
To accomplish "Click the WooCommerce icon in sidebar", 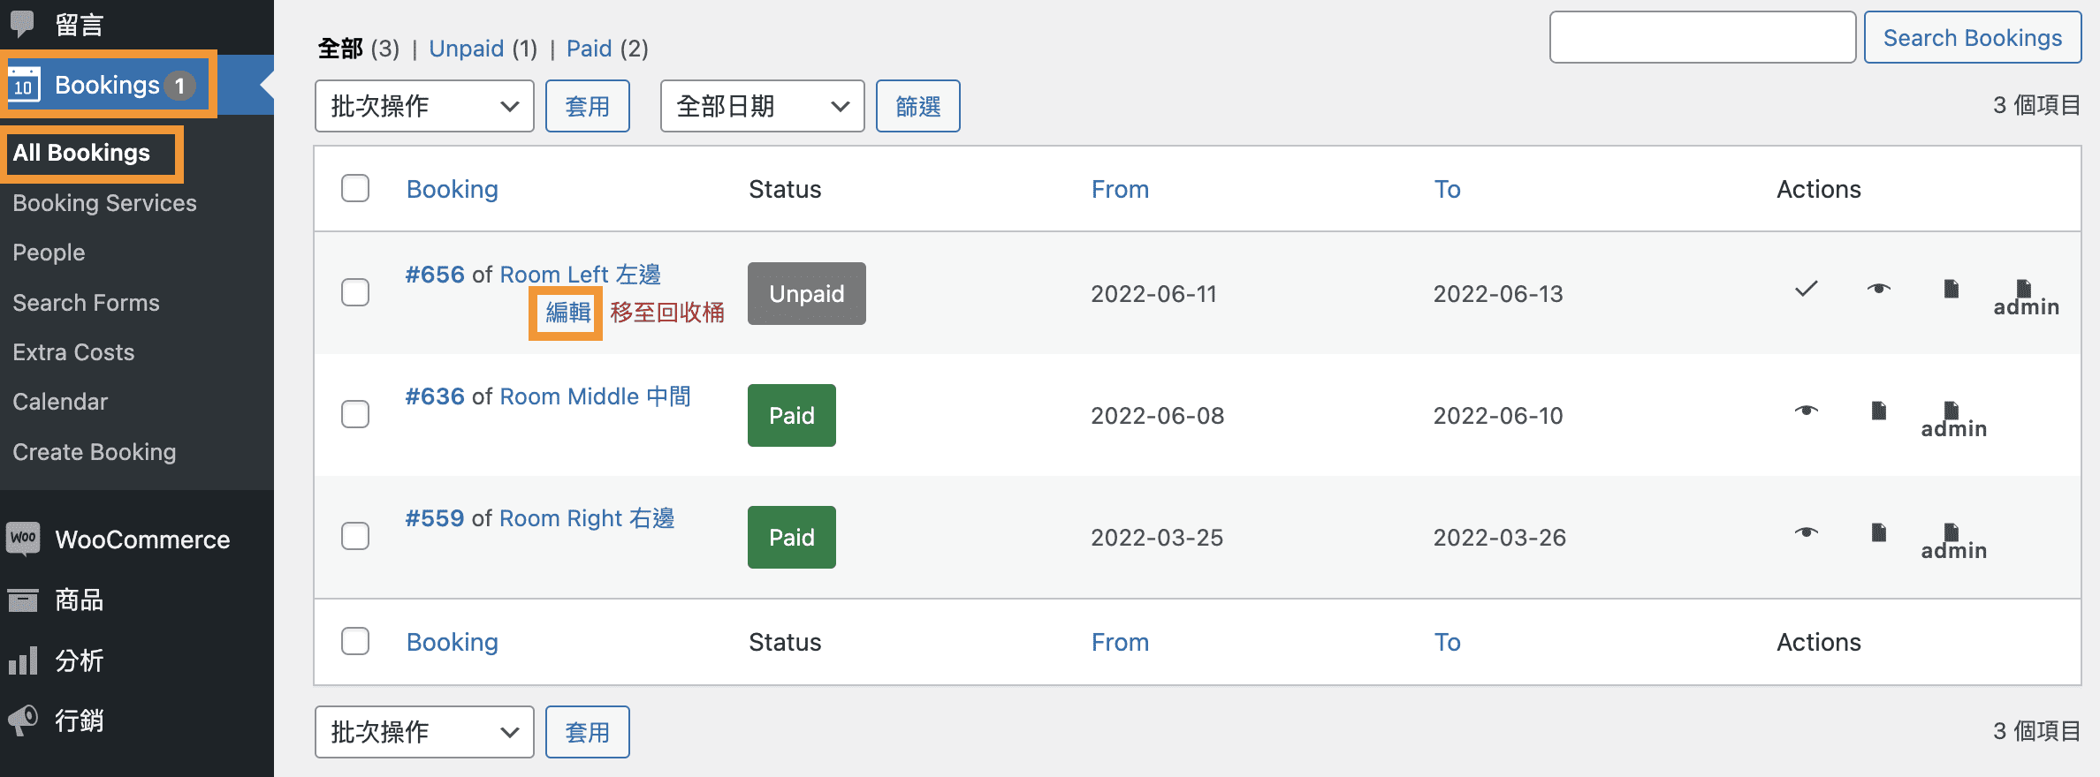I will point(24,539).
